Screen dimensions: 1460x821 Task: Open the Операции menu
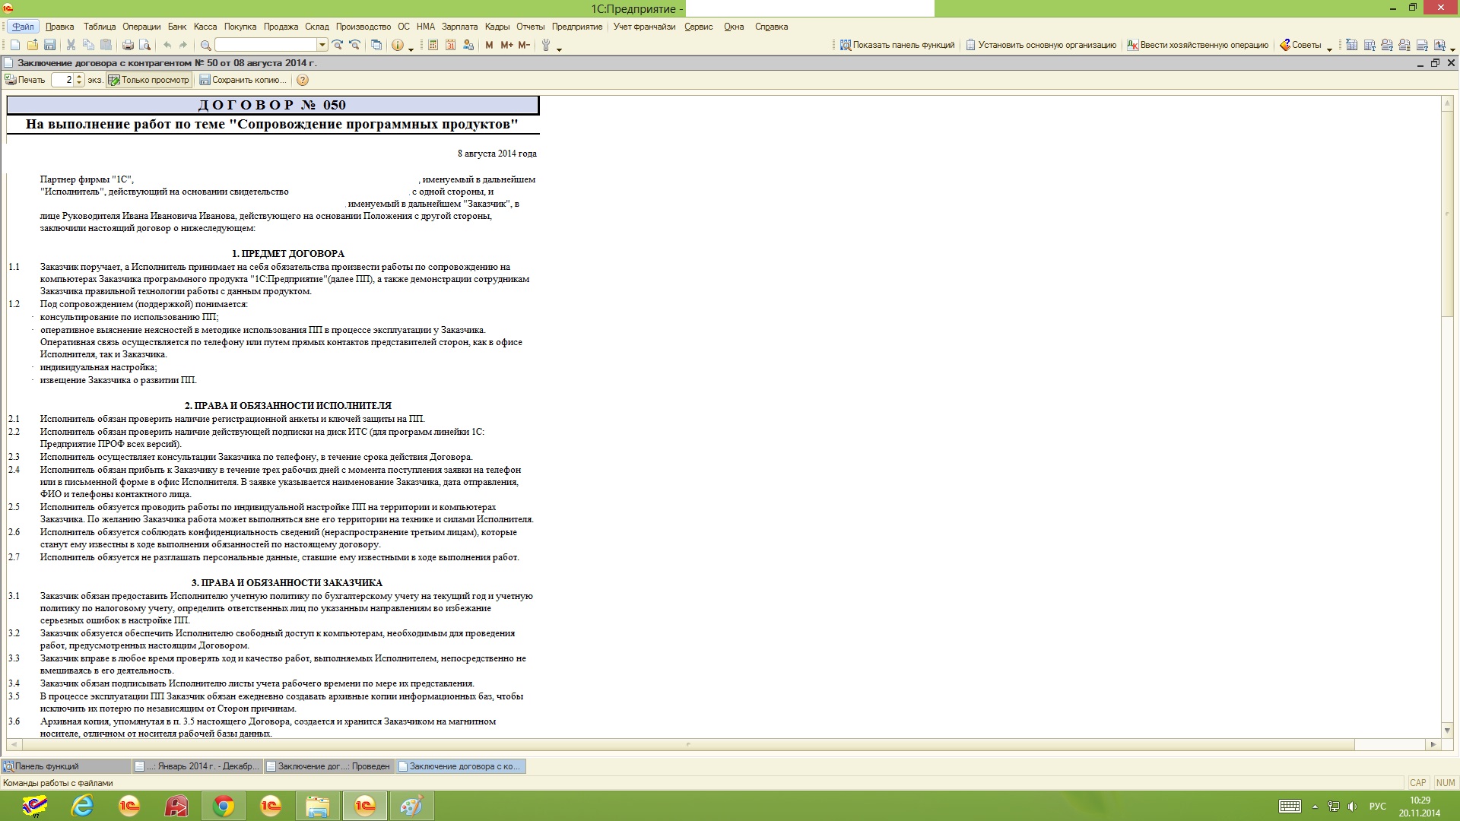(141, 27)
